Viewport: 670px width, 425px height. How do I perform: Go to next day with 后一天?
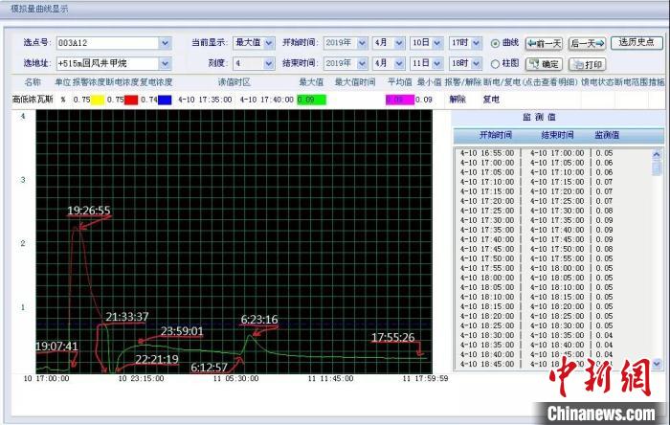[587, 43]
